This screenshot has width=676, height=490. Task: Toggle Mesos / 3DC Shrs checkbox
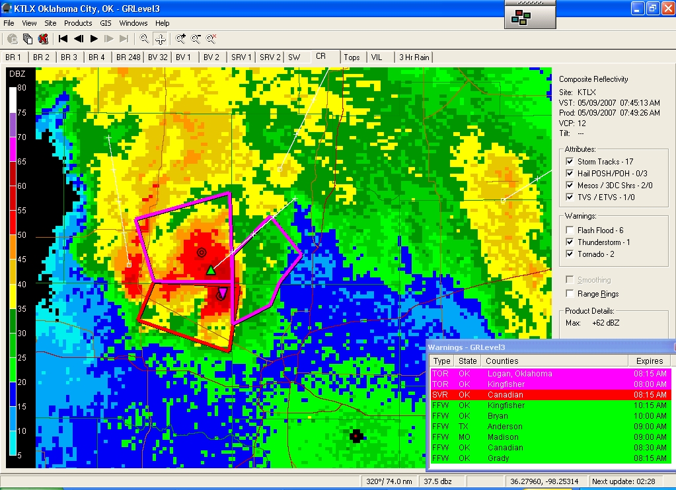pyautogui.click(x=570, y=186)
